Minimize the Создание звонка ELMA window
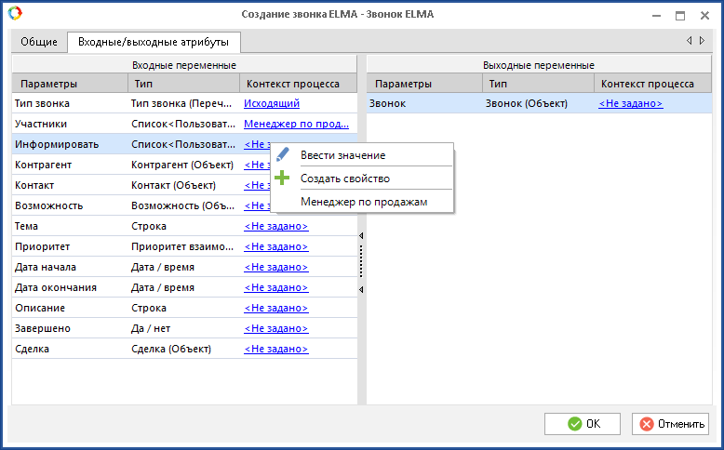Image resolution: width=724 pixels, height=450 pixels. 656,16
